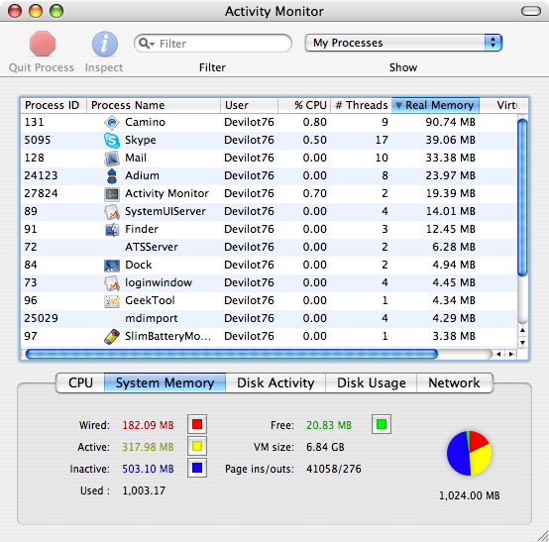The image size is (549, 542).
Task: Click the 182.09 MB Wired value
Action: (x=148, y=425)
